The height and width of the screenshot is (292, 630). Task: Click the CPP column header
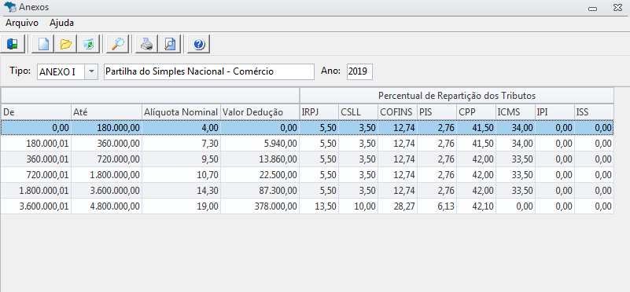(x=477, y=112)
